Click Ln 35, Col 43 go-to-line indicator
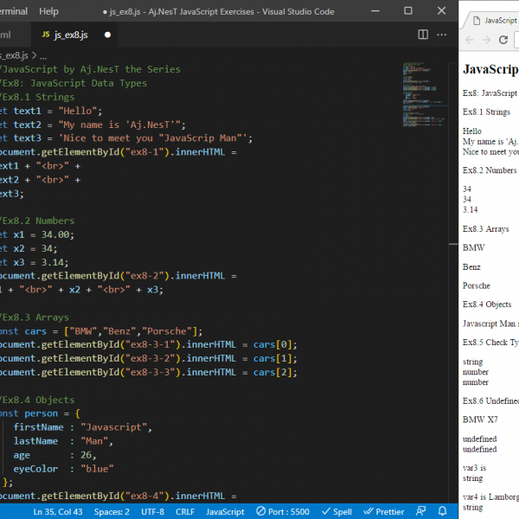Image resolution: width=519 pixels, height=519 pixels. tap(58, 511)
